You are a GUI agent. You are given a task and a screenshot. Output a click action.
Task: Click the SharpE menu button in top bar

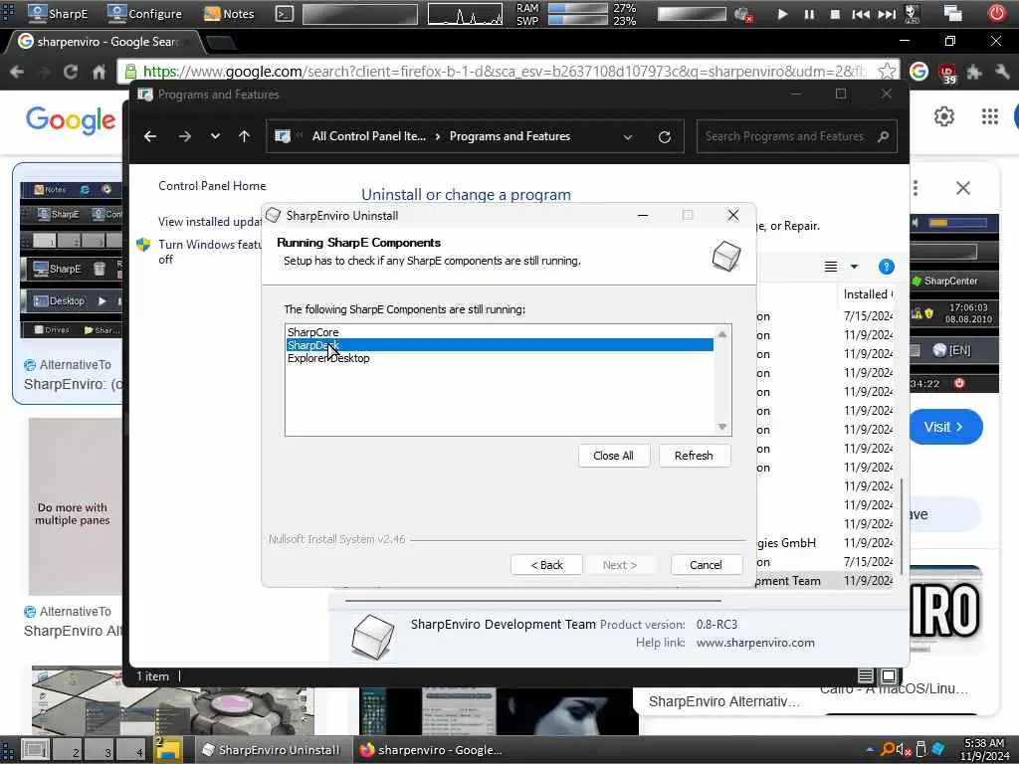pos(58,13)
